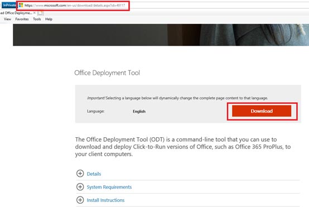Viewport: 309px width, 207px height.
Task: Open the Help menu
Action: click(x=49, y=19)
